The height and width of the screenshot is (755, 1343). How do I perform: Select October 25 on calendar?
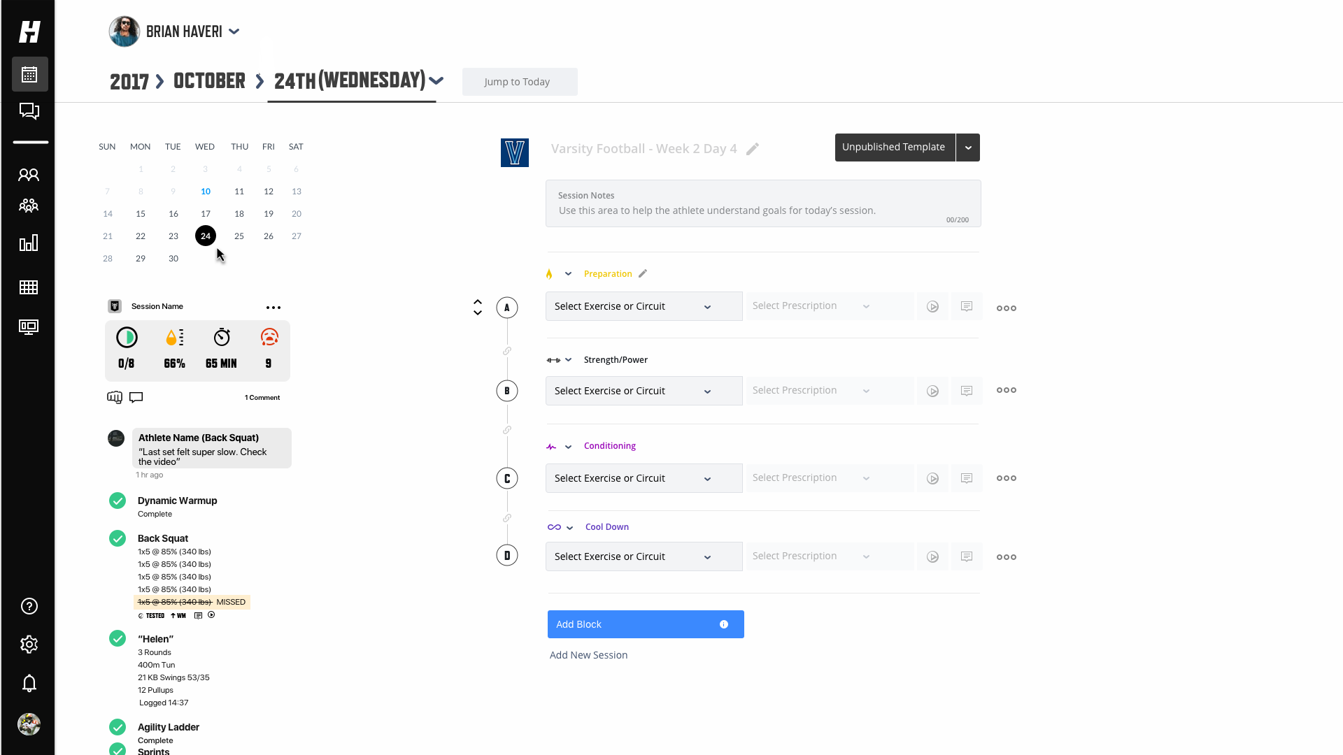coord(239,236)
